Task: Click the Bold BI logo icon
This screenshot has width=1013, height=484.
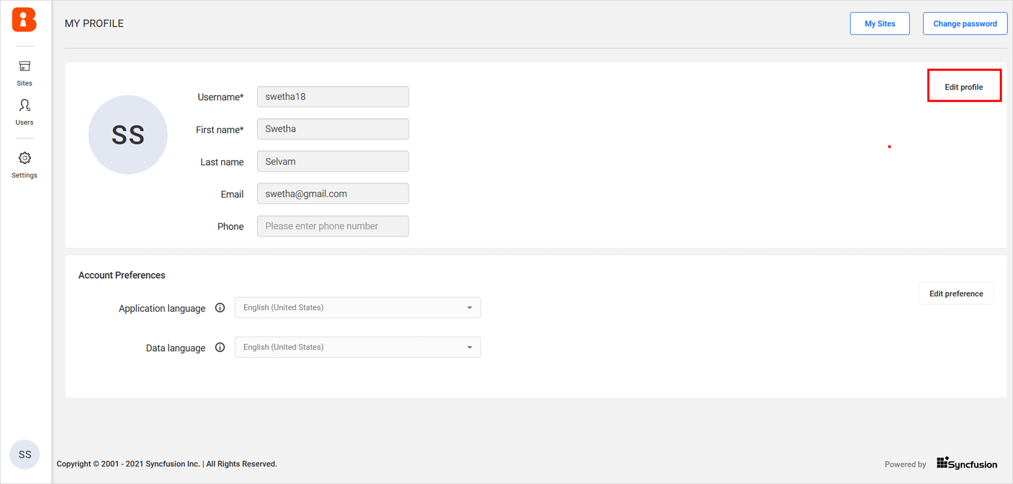Action: tap(24, 20)
